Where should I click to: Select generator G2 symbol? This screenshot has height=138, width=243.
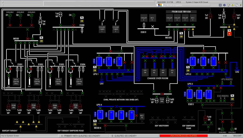[20, 15]
